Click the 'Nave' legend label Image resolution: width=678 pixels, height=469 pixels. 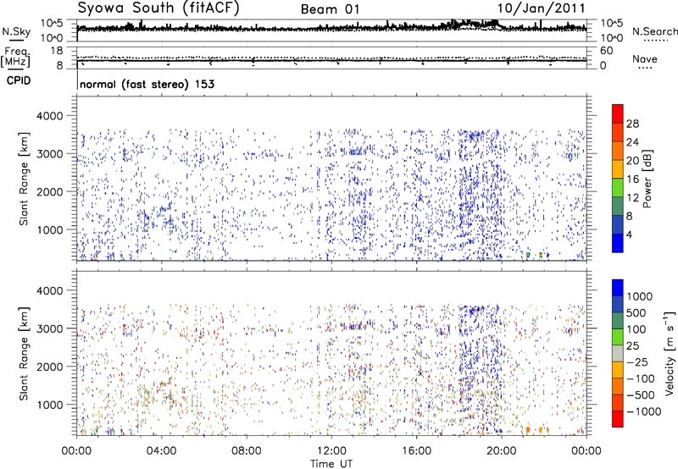click(x=645, y=59)
